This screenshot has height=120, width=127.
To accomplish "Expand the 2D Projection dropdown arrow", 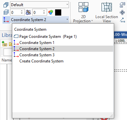I will [x=92, y=21].
